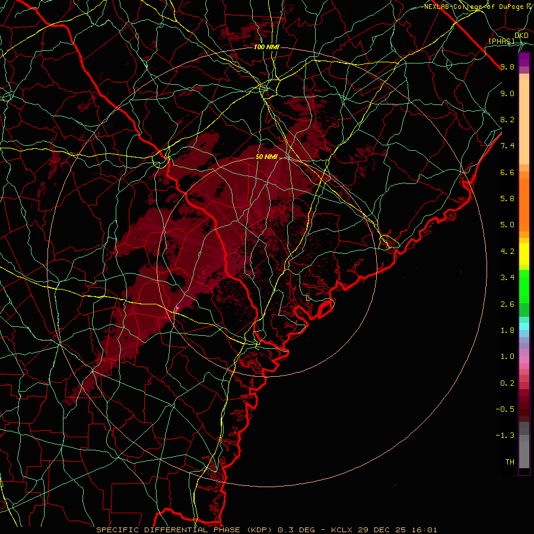534x534 pixels.
Task: Click the 7.4 scale label
Action: coord(507,146)
